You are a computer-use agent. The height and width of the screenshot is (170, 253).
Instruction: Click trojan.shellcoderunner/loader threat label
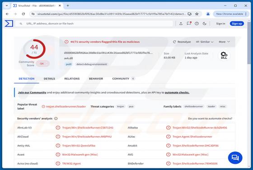66,107
